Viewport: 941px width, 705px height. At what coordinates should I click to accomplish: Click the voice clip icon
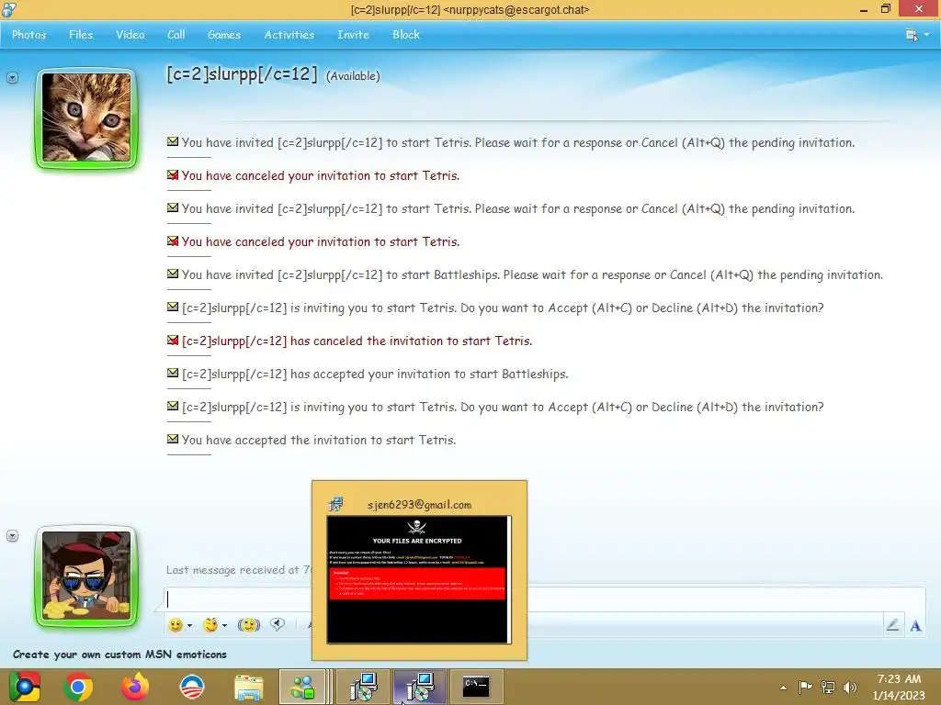point(278,624)
